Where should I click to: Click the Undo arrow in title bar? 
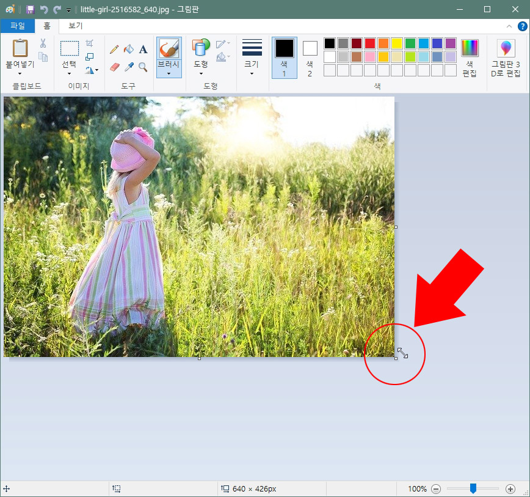click(x=44, y=9)
